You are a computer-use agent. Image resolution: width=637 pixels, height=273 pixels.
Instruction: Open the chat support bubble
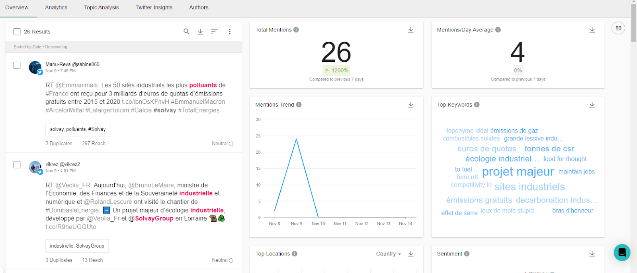tap(622, 252)
